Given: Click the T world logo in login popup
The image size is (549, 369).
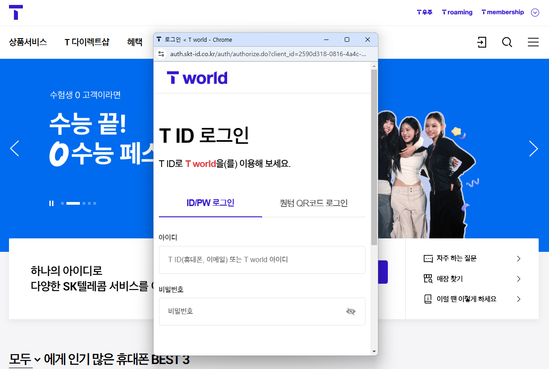Looking at the screenshot, I should click(x=197, y=78).
